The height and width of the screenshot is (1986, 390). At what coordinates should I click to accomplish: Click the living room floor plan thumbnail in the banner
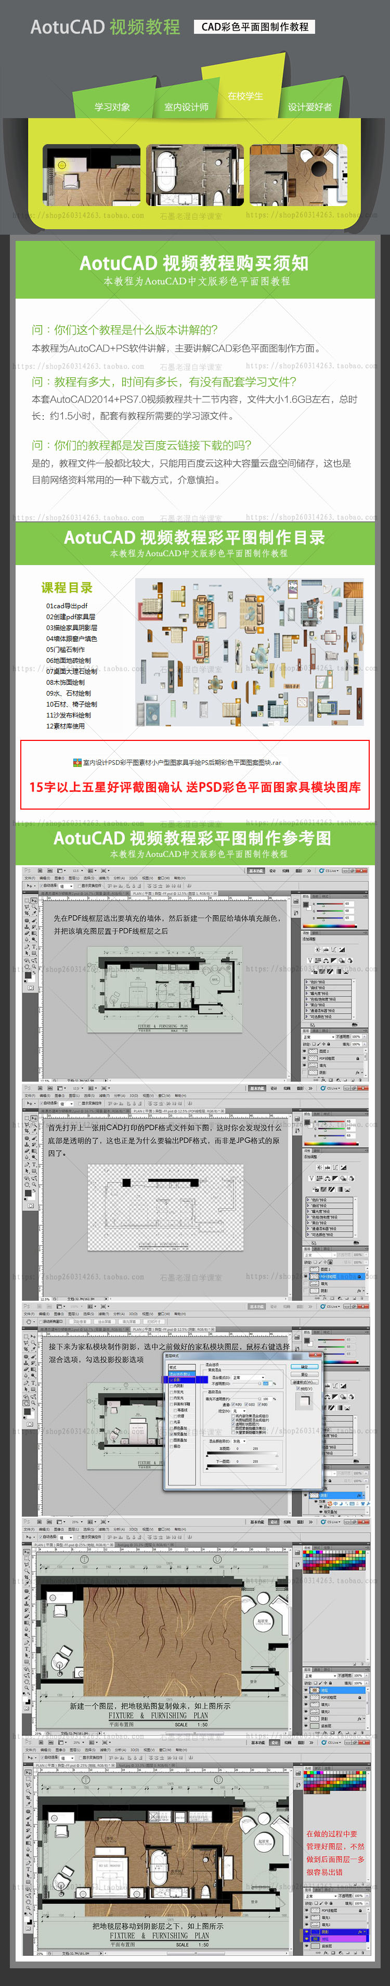(298, 175)
